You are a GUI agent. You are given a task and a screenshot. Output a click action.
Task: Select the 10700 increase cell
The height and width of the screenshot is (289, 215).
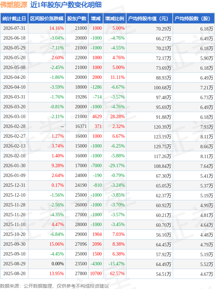[x=96, y=273]
